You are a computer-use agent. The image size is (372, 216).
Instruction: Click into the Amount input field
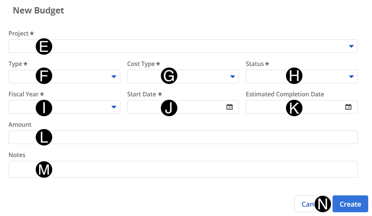click(x=188, y=137)
